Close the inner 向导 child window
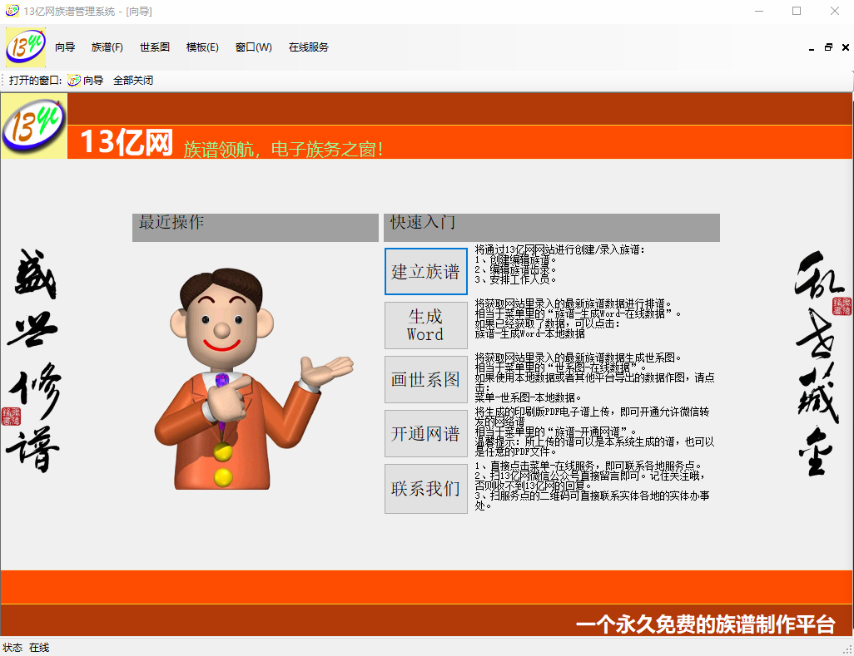The image size is (854, 656). 846,47
